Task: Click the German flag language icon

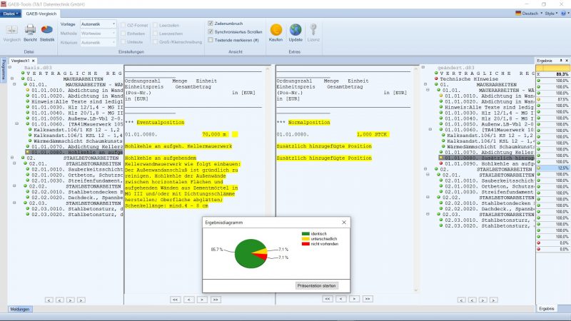Action: [x=518, y=13]
